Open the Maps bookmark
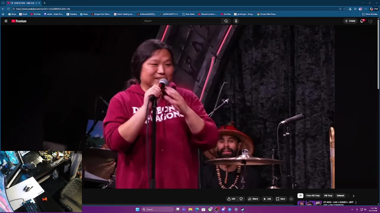 (x=12, y=14)
